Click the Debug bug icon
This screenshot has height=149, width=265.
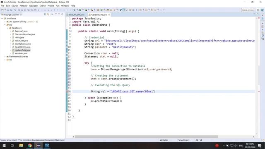pyautogui.click(x=75, y=10)
